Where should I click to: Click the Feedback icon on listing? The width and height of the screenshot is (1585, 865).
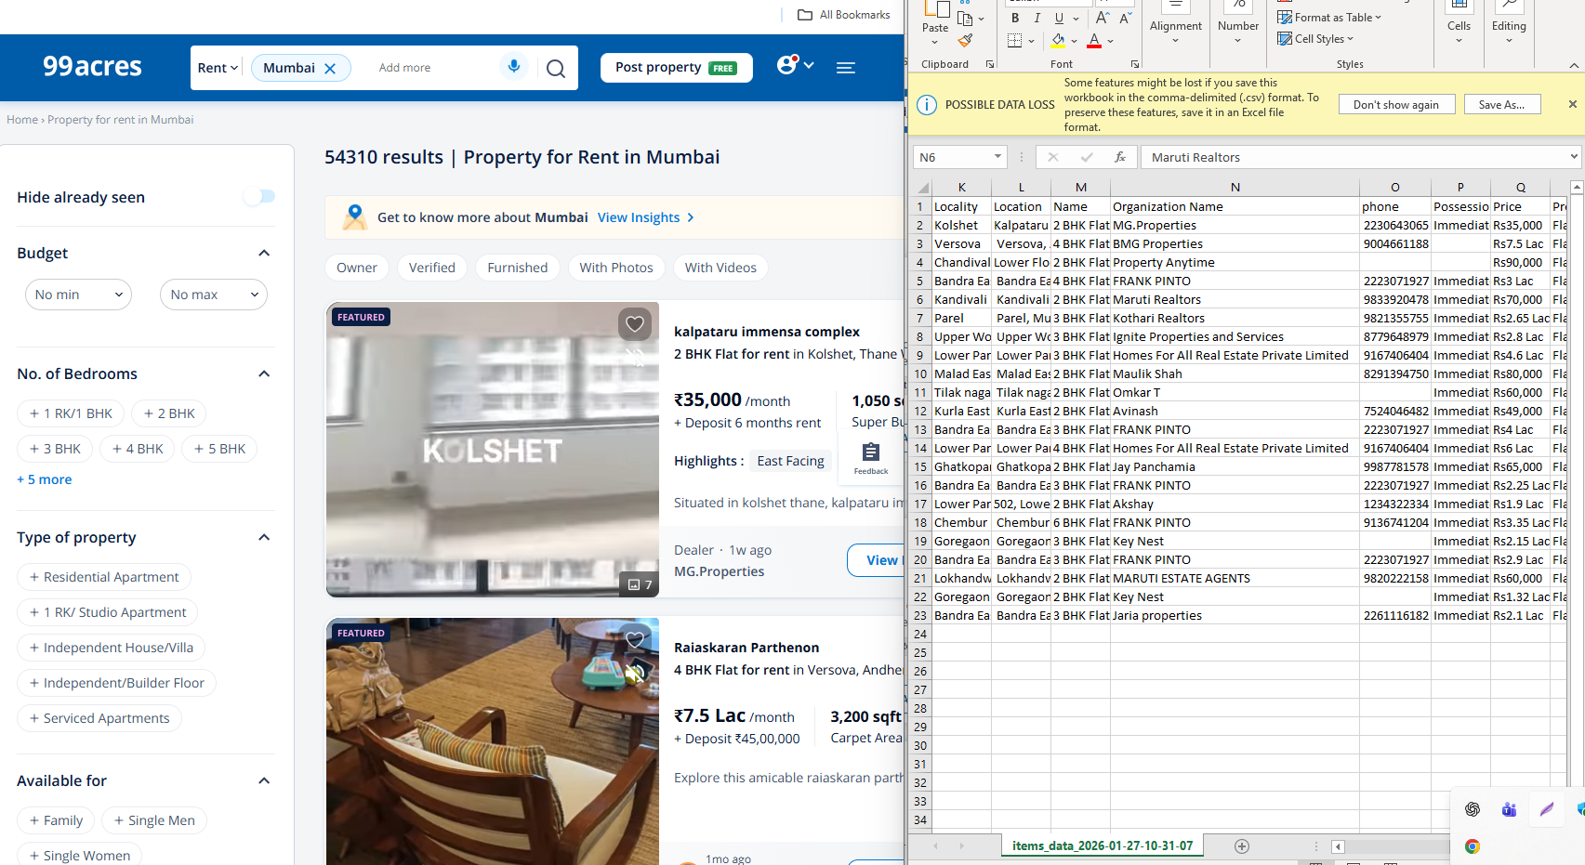pyautogui.click(x=871, y=457)
